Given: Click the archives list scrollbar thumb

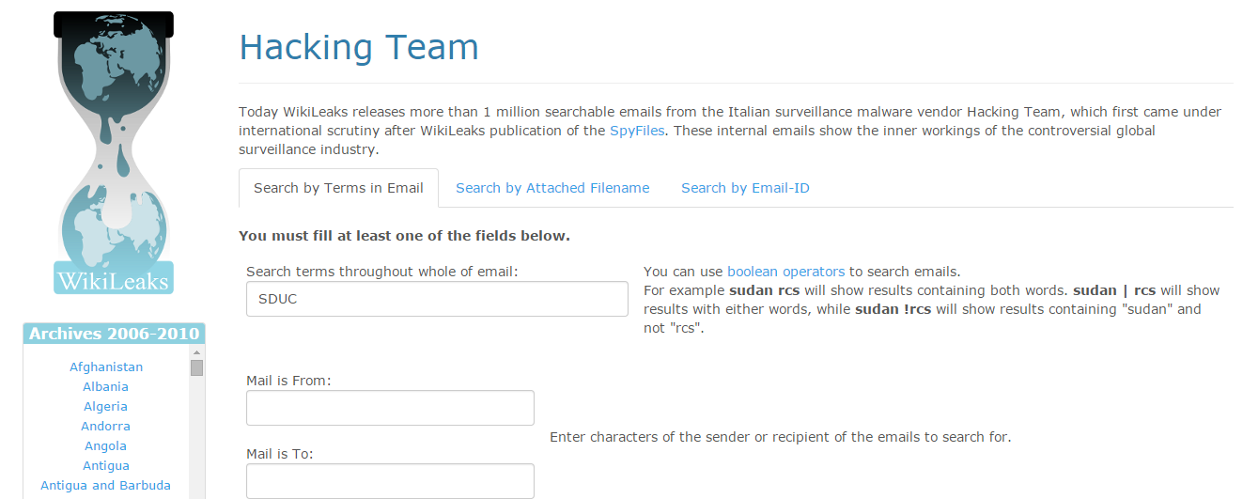Looking at the screenshot, I should click(197, 367).
